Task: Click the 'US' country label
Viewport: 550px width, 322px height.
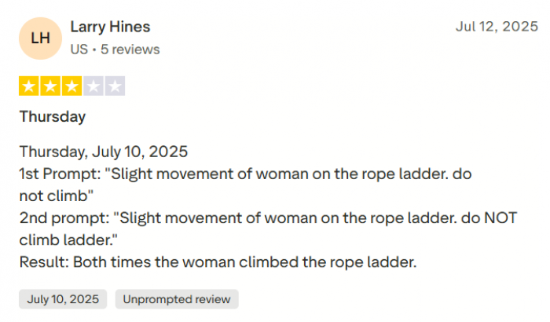Action: 79,49
